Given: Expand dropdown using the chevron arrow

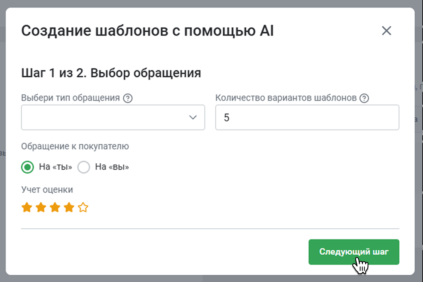Looking at the screenshot, I should pos(193,117).
